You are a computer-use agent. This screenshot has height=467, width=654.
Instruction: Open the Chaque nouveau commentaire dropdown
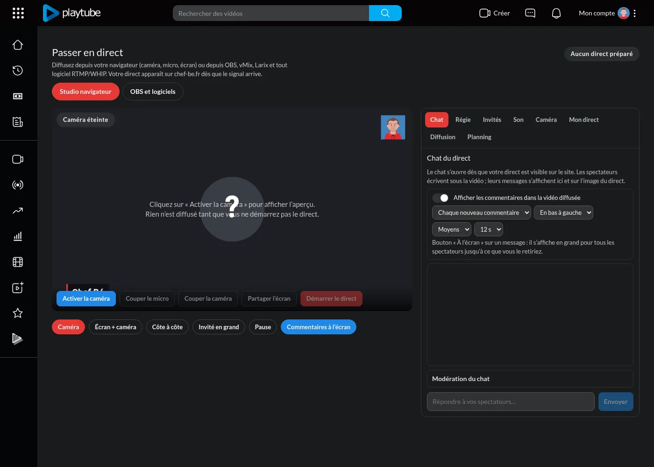pos(482,212)
